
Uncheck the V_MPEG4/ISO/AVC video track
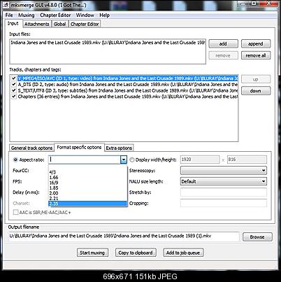pyautogui.click(x=14, y=78)
